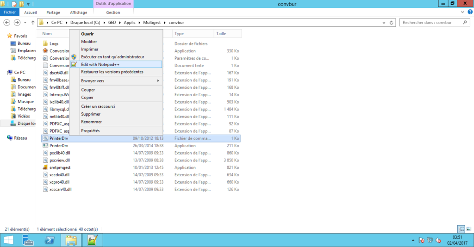Switch to large icons view
Screen dimensions: 474x247
468,229
